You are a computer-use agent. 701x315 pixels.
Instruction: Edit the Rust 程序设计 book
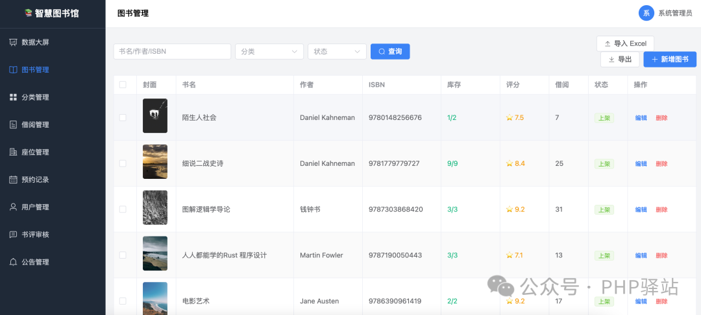pos(641,255)
